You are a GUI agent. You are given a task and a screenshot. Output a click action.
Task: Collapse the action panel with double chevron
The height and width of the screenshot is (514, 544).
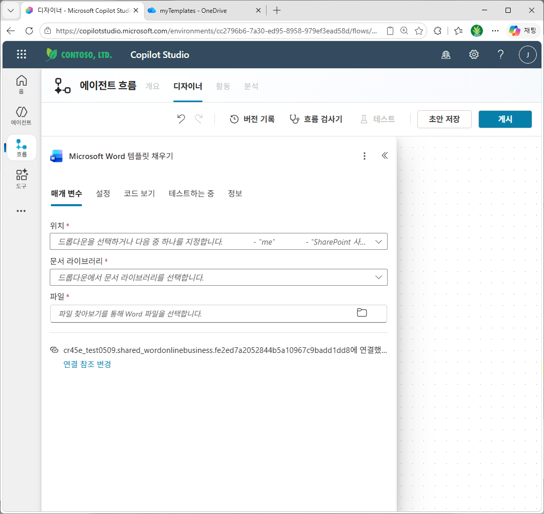coord(385,155)
